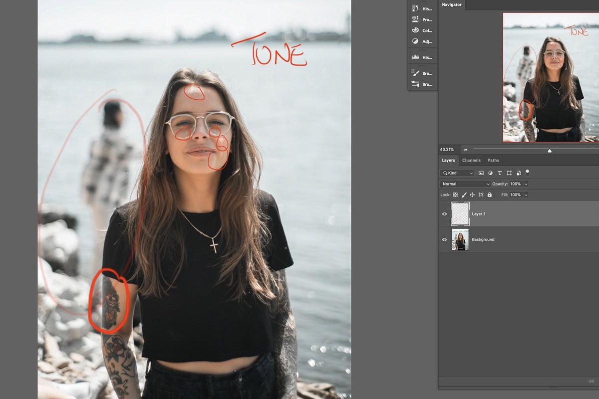Open the Brush Settings panel icon
Viewport: 599px width, 399px height.
click(415, 84)
